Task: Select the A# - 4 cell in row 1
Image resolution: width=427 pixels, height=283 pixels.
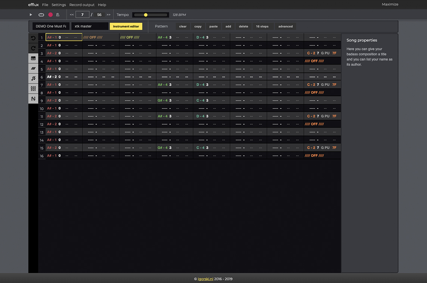Action: 175,37
